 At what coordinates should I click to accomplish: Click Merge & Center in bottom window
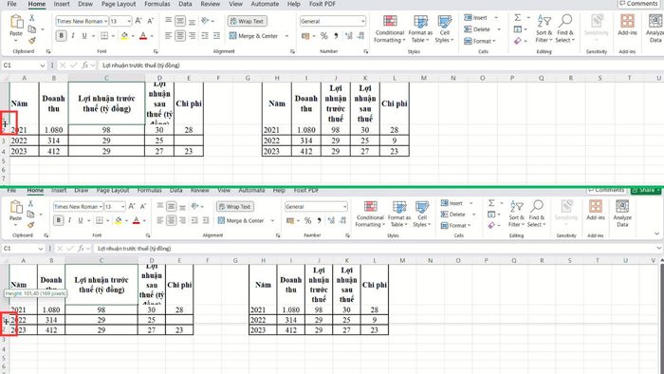[x=241, y=220]
